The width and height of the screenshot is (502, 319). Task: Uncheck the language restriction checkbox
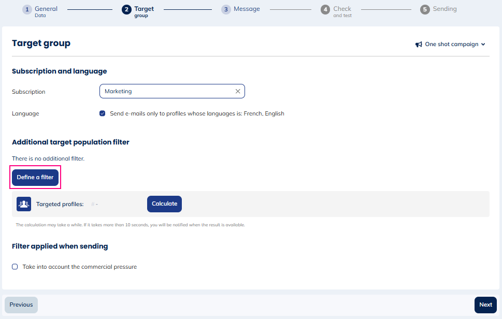[103, 113]
